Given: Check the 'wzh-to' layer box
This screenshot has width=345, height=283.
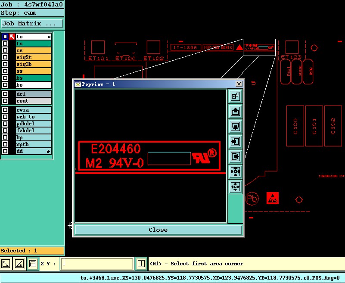Looking at the screenshot, I should [5, 117].
